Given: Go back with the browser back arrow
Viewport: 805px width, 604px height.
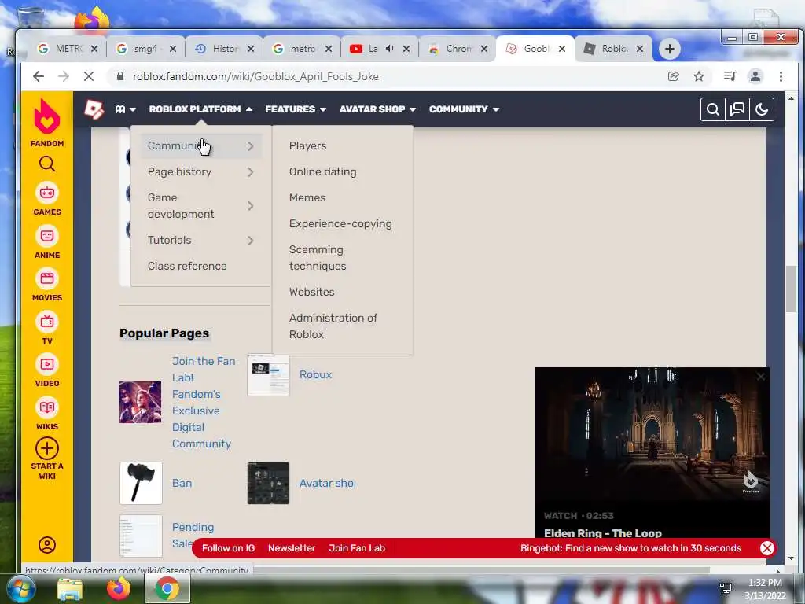Looking at the screenshot, I should 39,76.
